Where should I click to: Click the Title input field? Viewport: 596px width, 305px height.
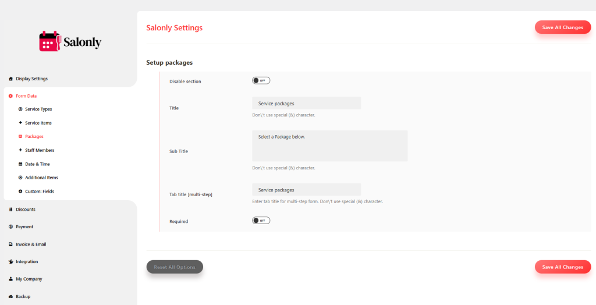tap(306, 103)
